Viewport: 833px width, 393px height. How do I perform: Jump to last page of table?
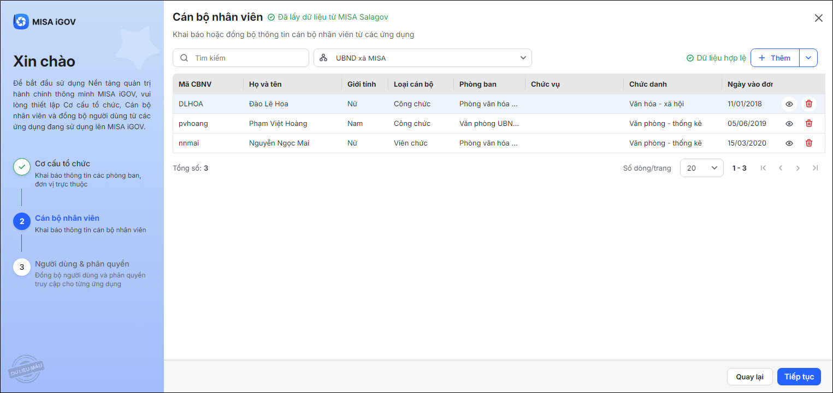(x=816, y=168)
